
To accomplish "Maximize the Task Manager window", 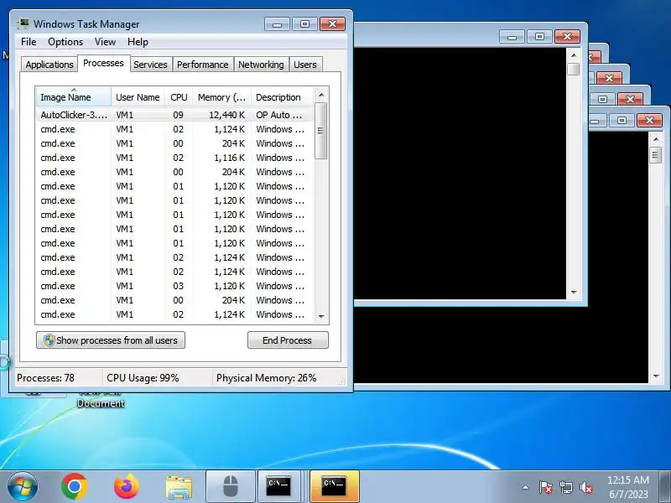I will click(x=304, y=24).
